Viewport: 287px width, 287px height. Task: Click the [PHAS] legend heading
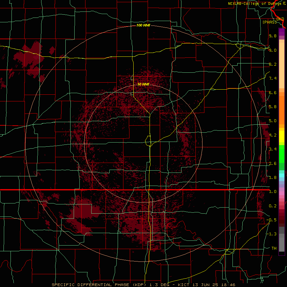269,22
